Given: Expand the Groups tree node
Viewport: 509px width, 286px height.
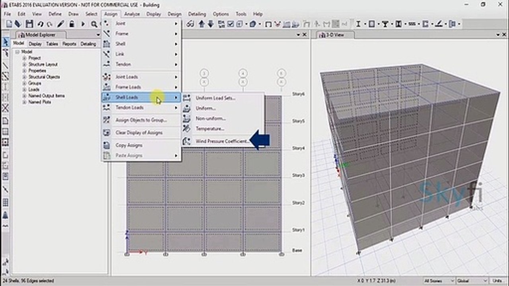Looking at the screenshot, I should 24,83.
